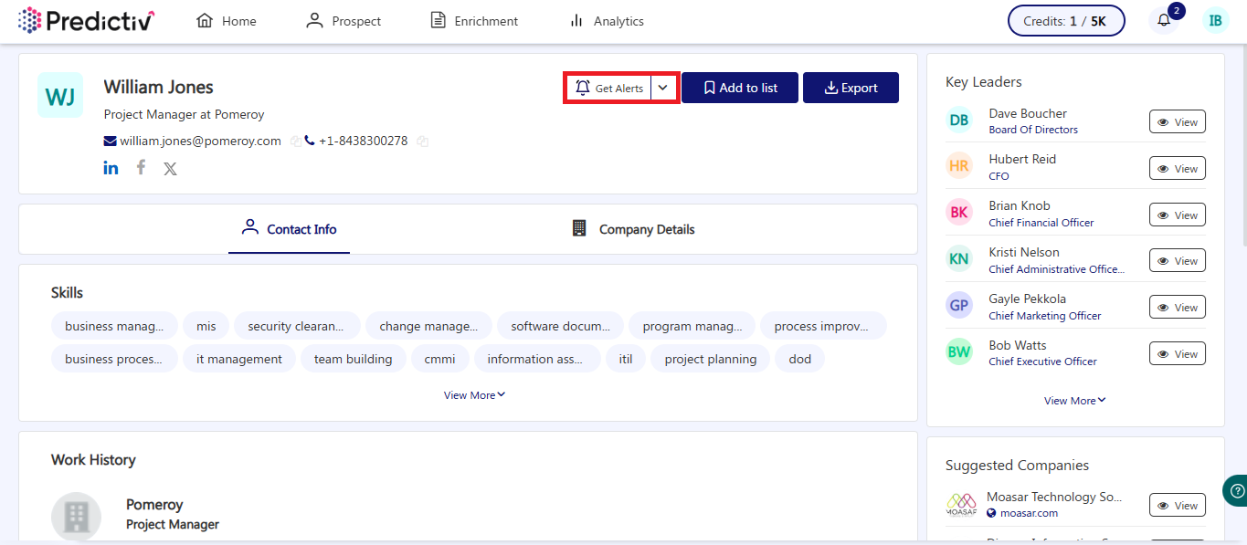Image resolution: width=1247 pixels, height=545 pixels.
Task: Click the Get Alerts button
Action: (608, 88)
